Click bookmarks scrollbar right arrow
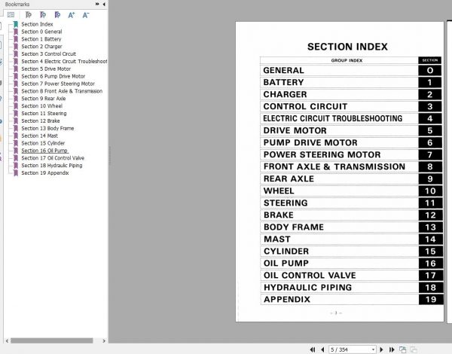 tap(104, 340)
